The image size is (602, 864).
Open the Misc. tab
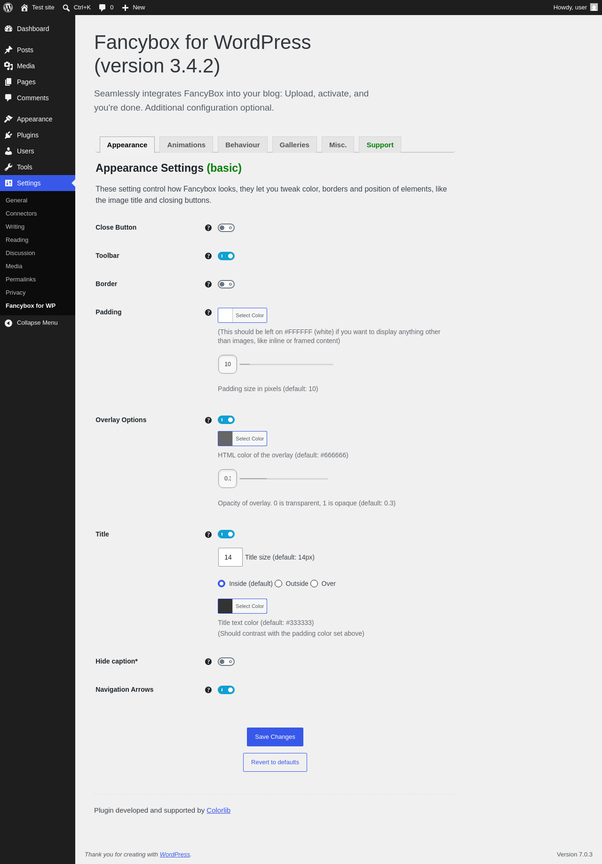(338, 145)
